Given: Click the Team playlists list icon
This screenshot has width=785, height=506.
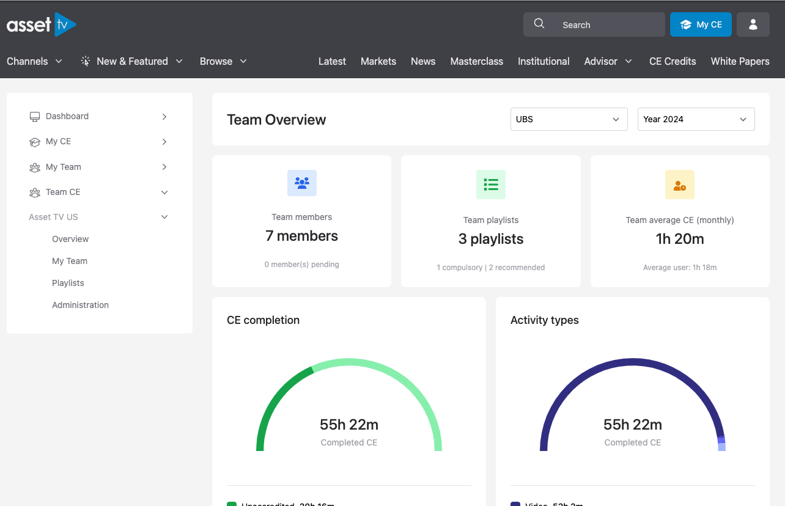Looking at the screenshot, I should (x=490, y=184).
